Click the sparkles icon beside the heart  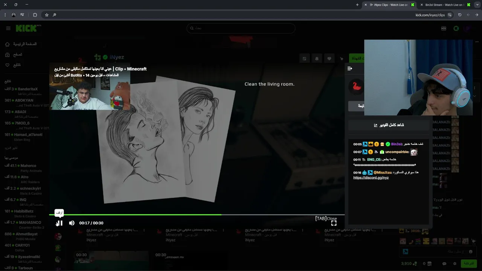point(342,59)
